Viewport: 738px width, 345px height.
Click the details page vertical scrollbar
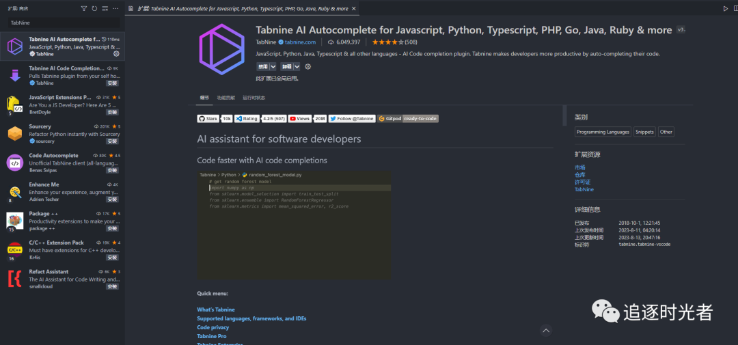564,115
